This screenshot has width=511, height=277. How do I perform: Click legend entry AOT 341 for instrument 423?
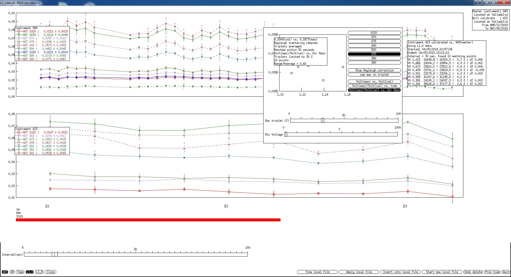42,153
